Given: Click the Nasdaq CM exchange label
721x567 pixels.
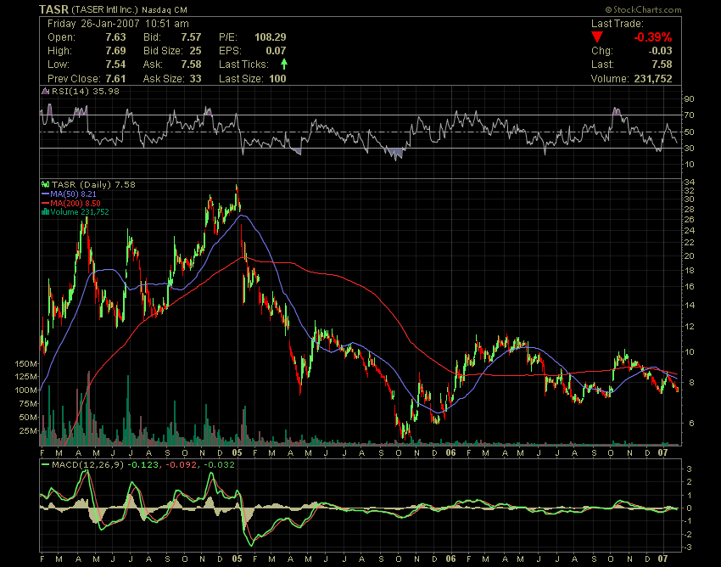Looking at the screenshot, I should click(165, 9).
